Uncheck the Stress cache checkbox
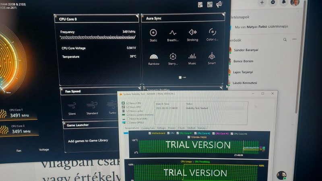The width and height of the screenshot is (322, 181). click(128, 111)
